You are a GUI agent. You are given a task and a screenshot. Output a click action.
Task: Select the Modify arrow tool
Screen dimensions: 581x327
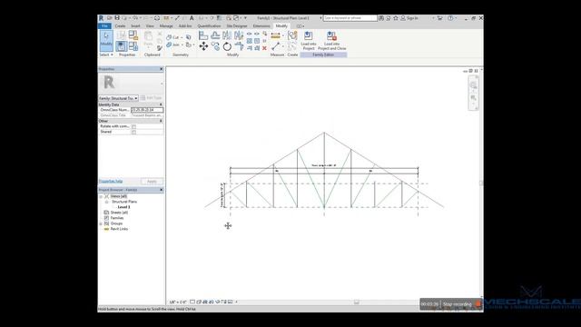coord(106,40)
